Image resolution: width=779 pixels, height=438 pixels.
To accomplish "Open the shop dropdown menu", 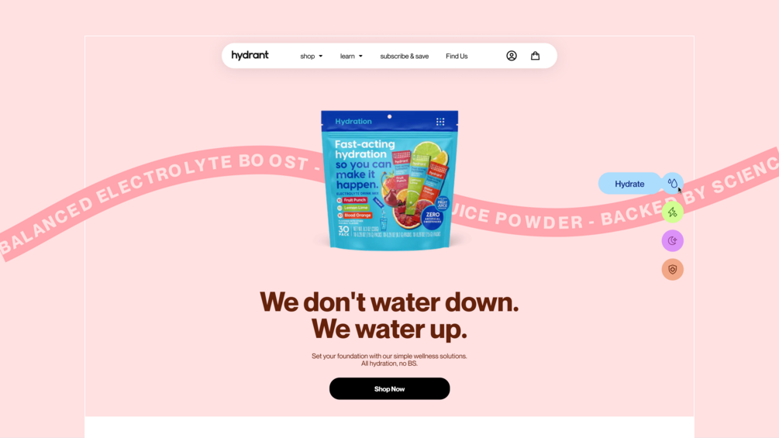I will pos(311,56).
